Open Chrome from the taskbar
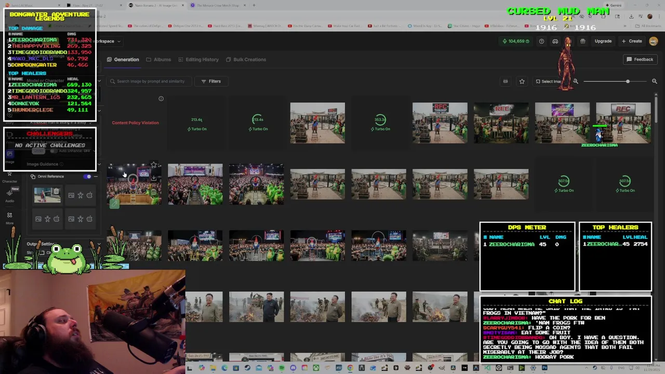The image size is (665, 374). tap(350, 368)
